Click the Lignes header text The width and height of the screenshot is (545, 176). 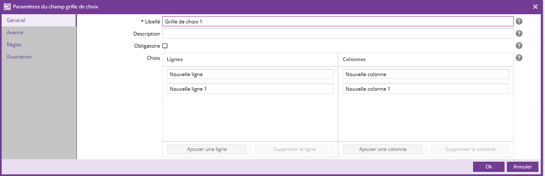click(x=175, y=60)
